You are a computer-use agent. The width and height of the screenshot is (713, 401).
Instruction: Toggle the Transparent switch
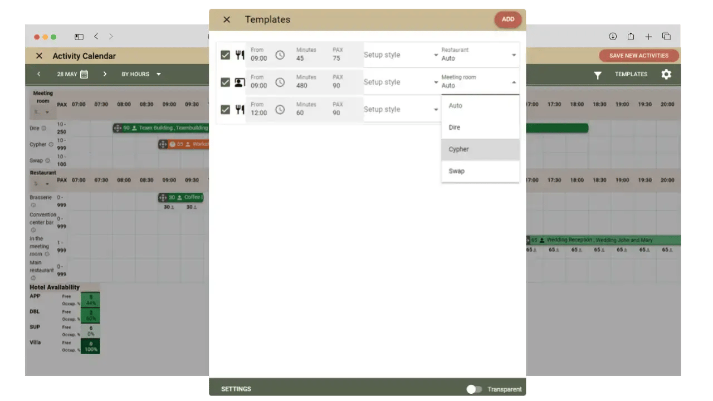(x=474, y=389)
